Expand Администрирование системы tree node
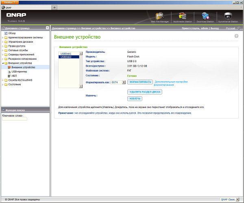 click(x=3, y=38)
